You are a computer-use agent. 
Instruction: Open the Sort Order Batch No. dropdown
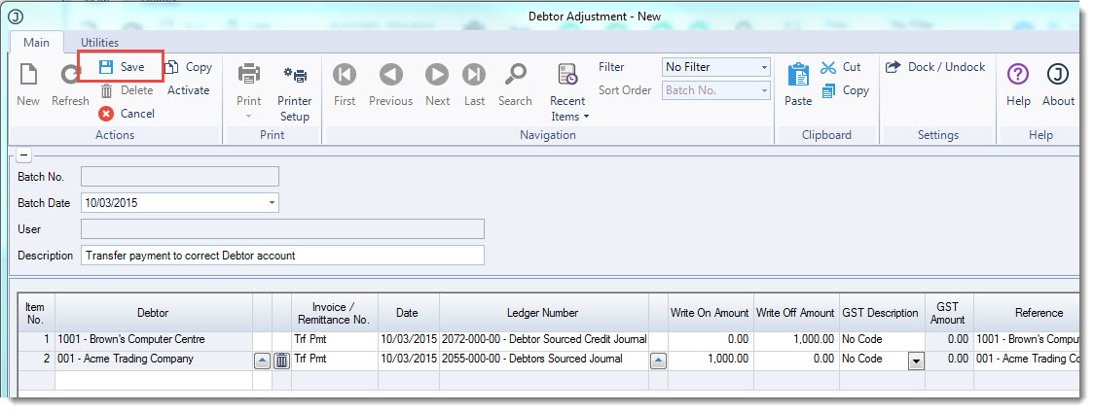pyautogui.click(x=764, y=90)
